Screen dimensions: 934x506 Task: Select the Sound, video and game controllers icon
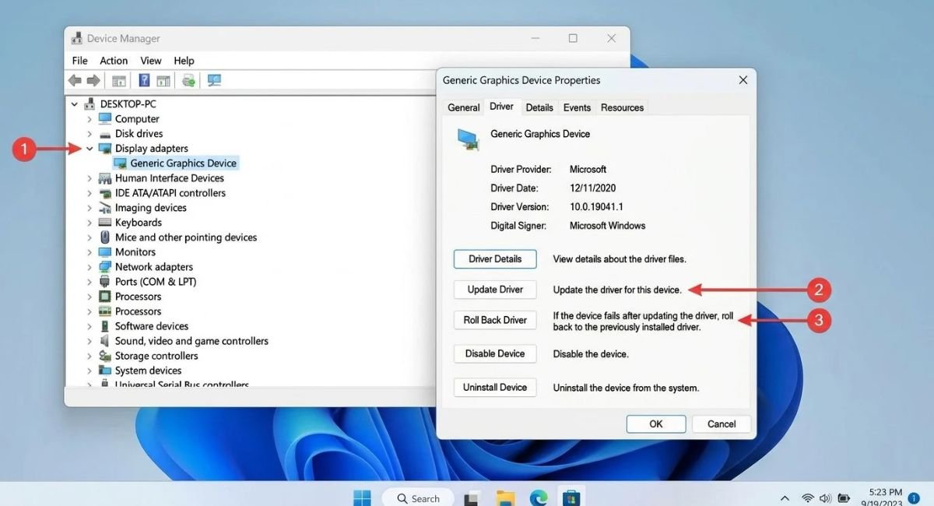(x=105, y=341)
